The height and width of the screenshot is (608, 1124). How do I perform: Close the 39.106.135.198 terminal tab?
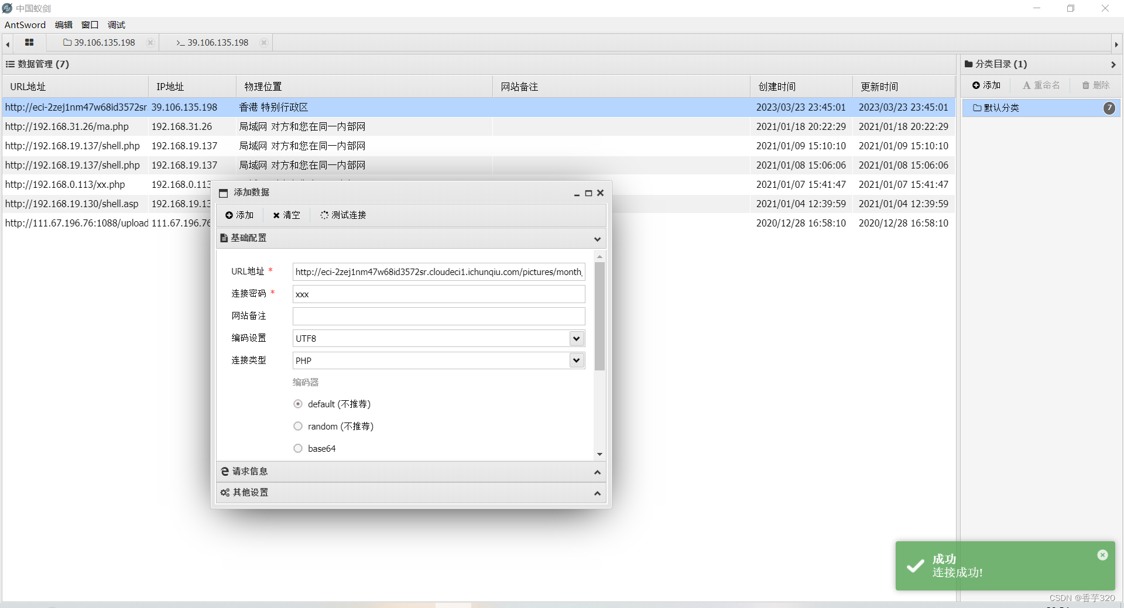264,43
